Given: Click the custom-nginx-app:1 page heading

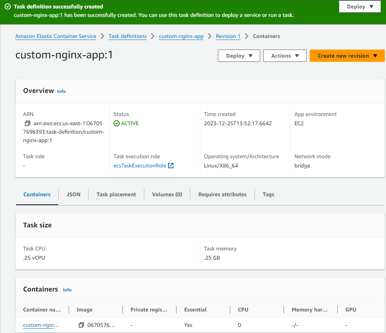Looking at the screenshot, I should pyautogui.click(x=64, y=55).
